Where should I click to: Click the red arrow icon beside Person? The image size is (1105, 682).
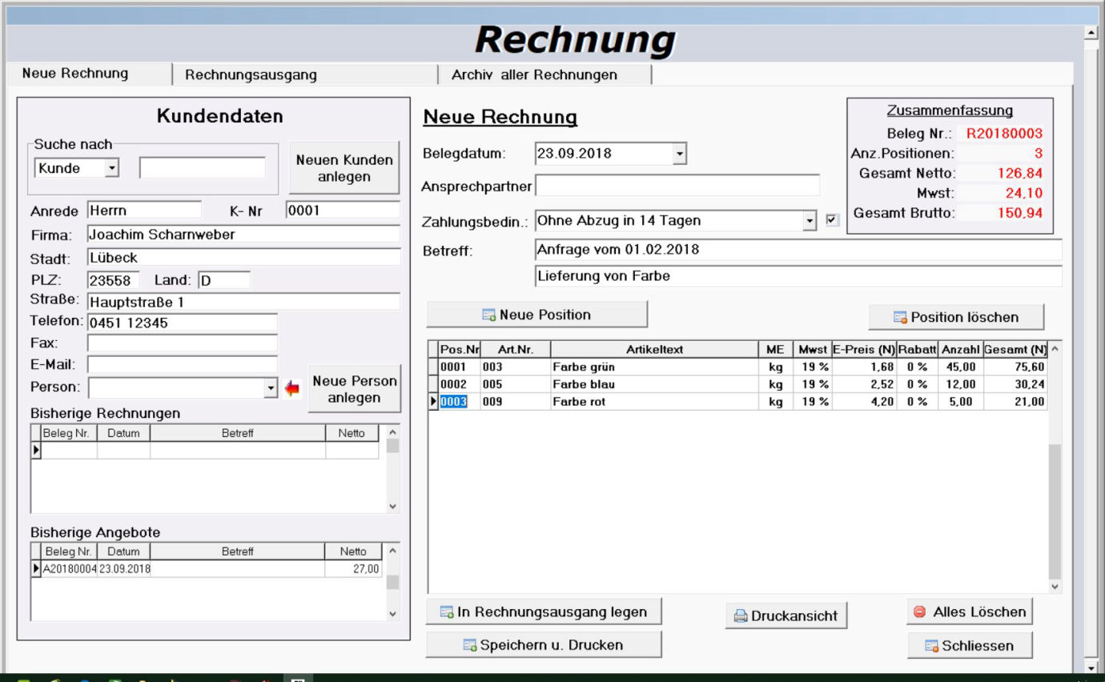[x=292, y=388]
